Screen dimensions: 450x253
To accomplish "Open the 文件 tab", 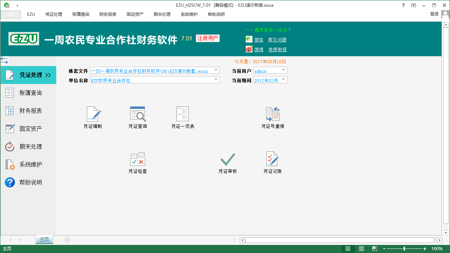I will (11, 14).
